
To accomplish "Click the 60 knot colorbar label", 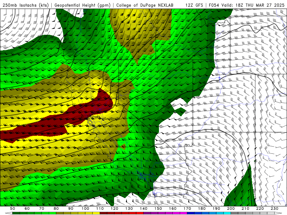I will [27, 209].
